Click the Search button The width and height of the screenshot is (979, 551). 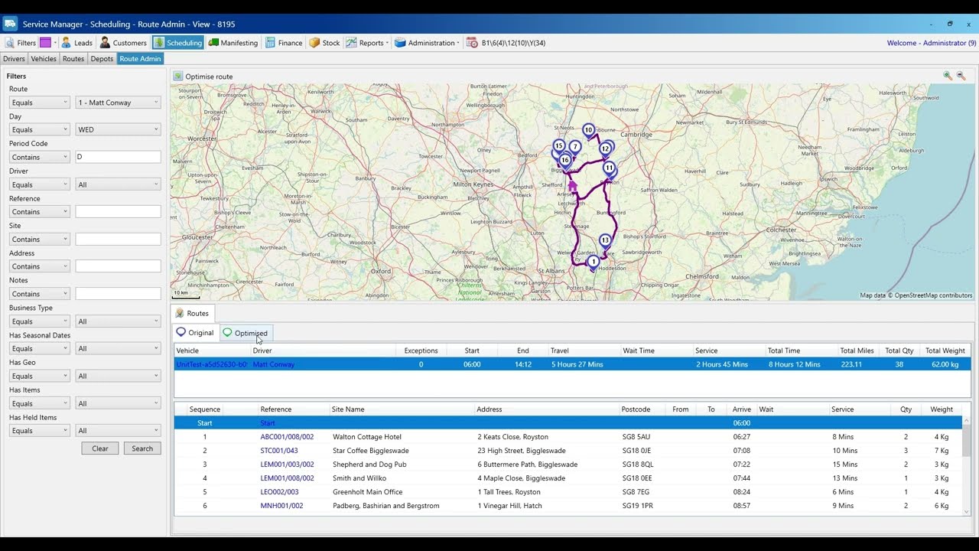142,448
